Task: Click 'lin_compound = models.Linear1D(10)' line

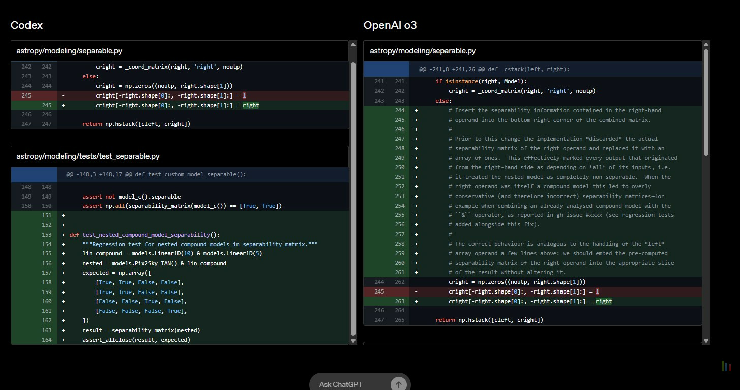Action: pyautogui.click(x=180, y=253)
